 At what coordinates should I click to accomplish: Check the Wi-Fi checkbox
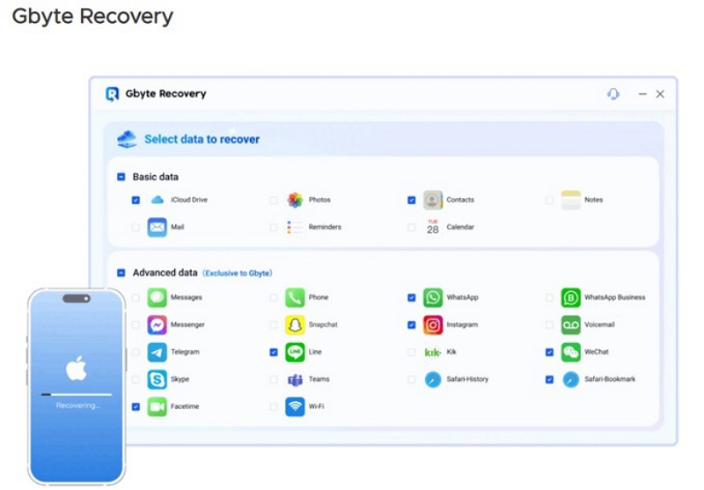pyautogui.click(x=274, y=406)
